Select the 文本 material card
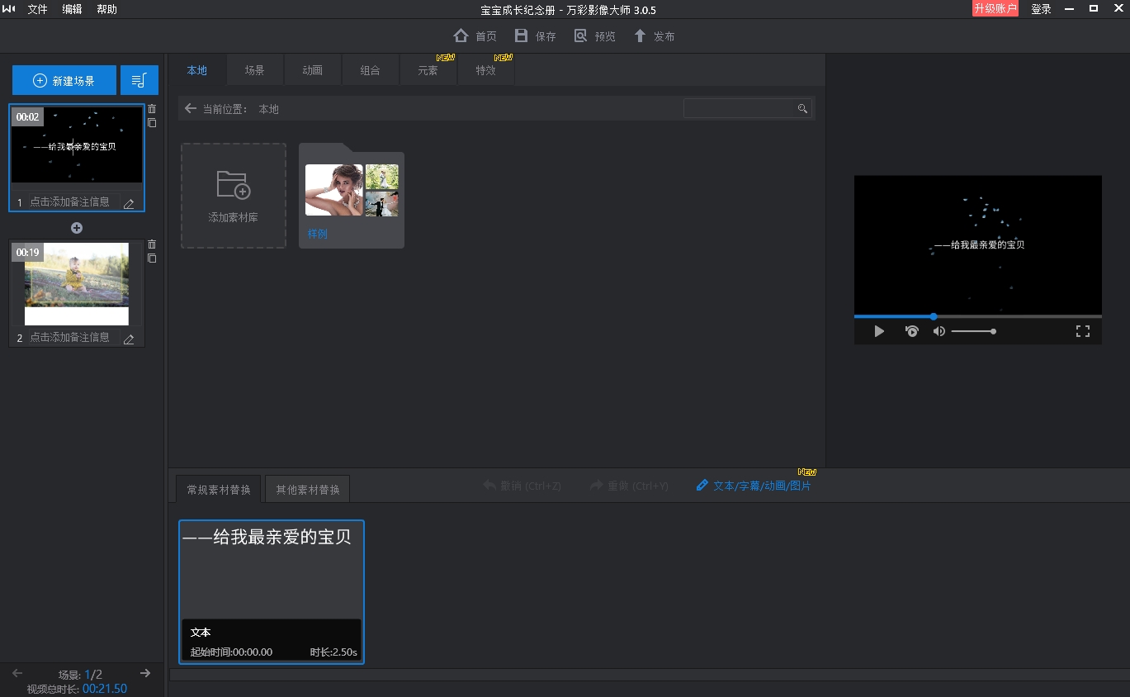Image resolution: width=1130 pixels, height=697 pixels. pos(272,591)
